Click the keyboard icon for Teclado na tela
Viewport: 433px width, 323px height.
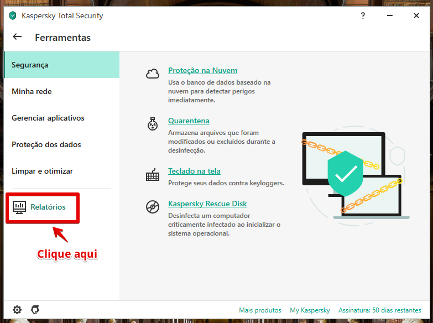[153, 175]
